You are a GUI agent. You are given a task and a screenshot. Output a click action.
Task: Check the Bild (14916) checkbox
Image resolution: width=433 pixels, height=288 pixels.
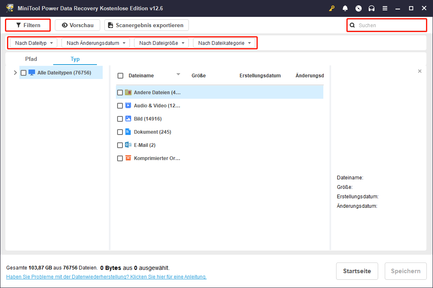coord(120,119)
